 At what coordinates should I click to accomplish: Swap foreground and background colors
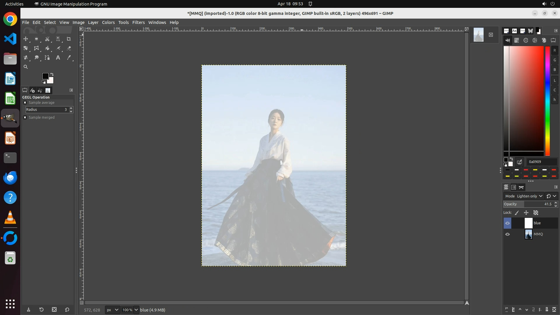(x=52, y=74)
